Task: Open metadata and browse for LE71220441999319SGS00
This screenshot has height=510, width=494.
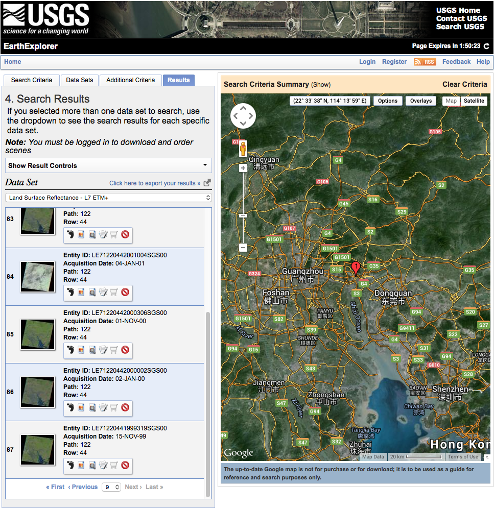Action: 92,465
